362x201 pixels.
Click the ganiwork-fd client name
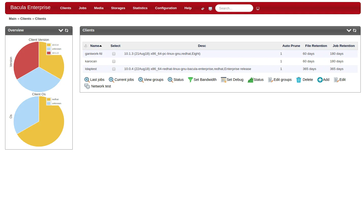[93, 54]
